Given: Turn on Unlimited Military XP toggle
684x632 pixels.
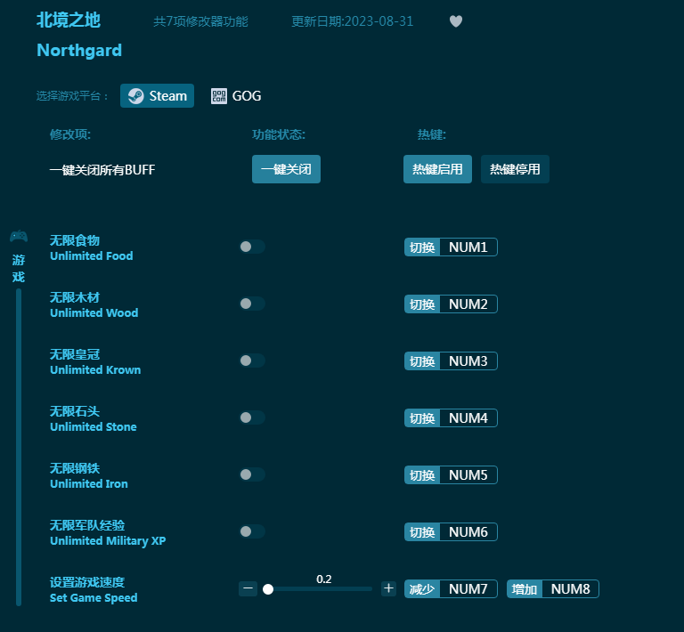Looking at the screenshot, I should click(x=252, y=531).
